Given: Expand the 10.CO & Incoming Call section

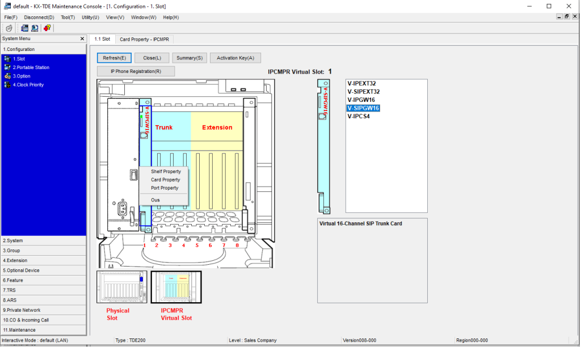Looking at the screenshot, I should point(43,320).
